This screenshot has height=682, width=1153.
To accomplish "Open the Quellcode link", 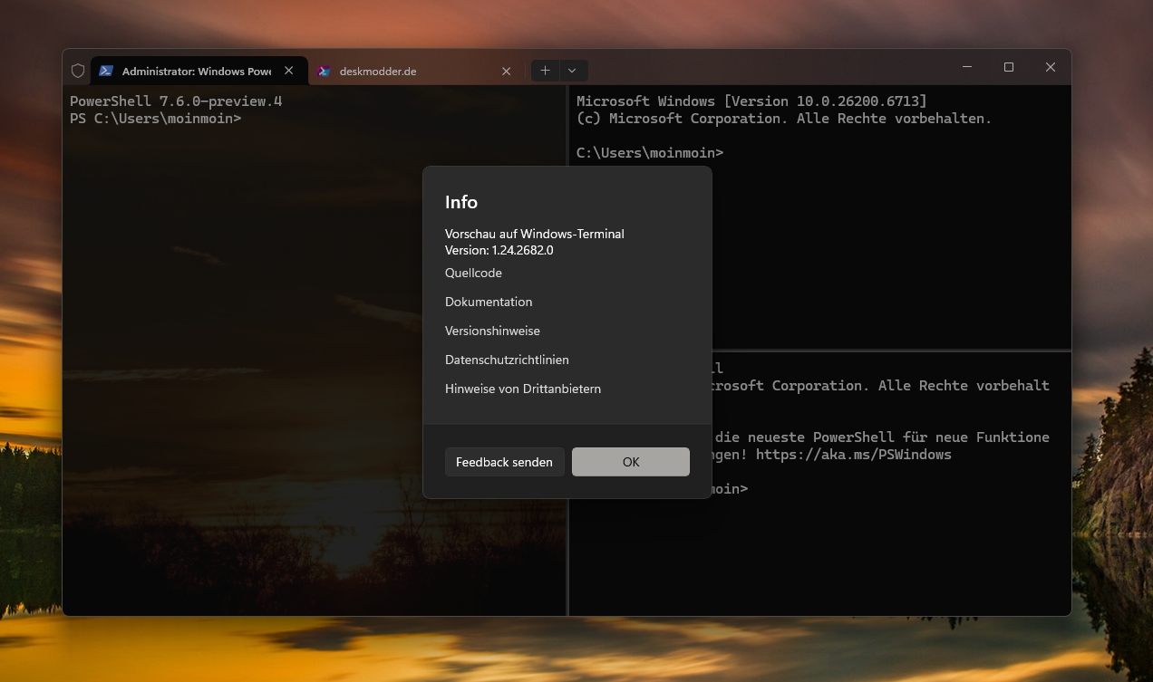I will pyautogui.click(x=473, y=273).
